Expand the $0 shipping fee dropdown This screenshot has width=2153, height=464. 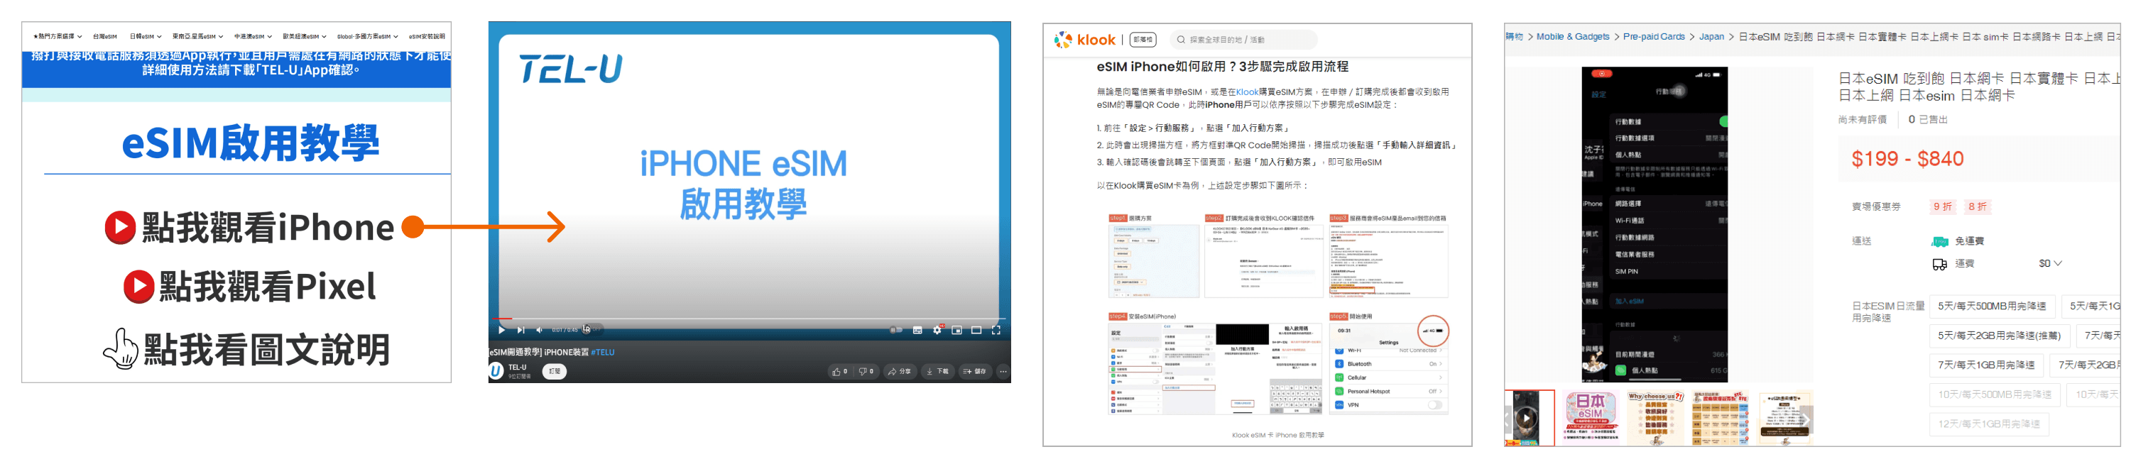pyautogui.click(x=2050, y=264)
